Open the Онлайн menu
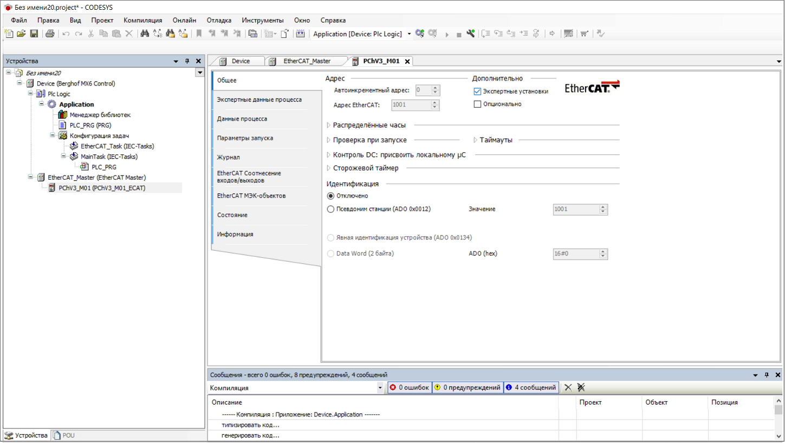785x443 pixels. pos(184,20)
